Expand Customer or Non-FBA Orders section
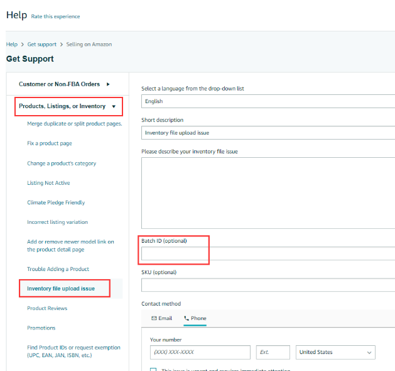Viewport: 395px width, 371px height. click(64, 84)
